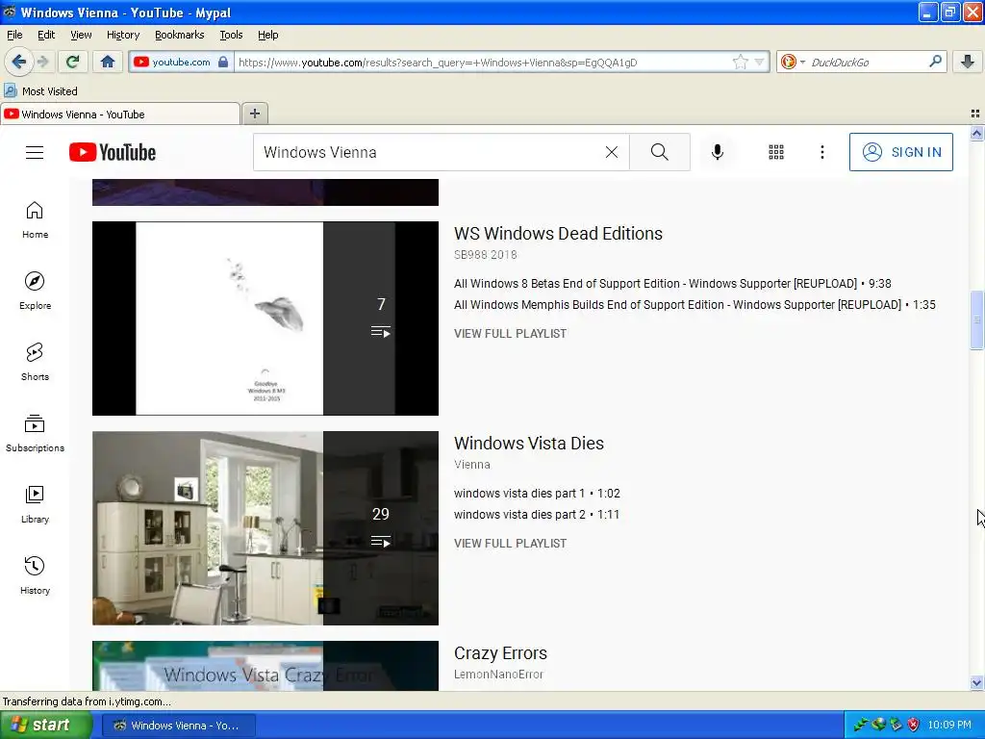Go to Home in the sidebar

pyautogui.click(x=36, y=220)
